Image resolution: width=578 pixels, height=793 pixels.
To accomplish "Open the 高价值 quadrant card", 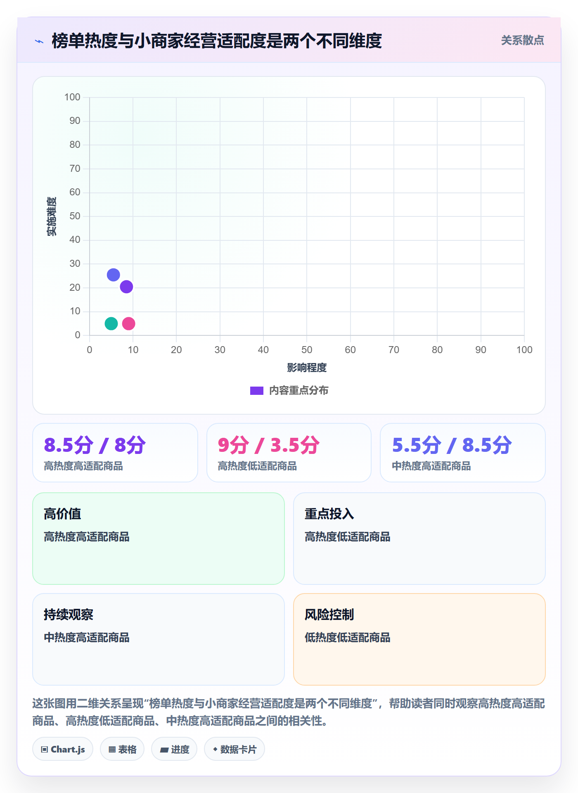I will point(159,539).
